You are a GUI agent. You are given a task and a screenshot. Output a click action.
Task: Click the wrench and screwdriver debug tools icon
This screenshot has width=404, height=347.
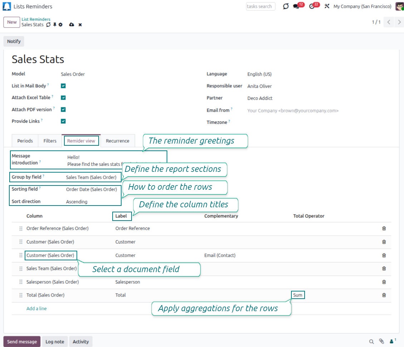[326, 6]
